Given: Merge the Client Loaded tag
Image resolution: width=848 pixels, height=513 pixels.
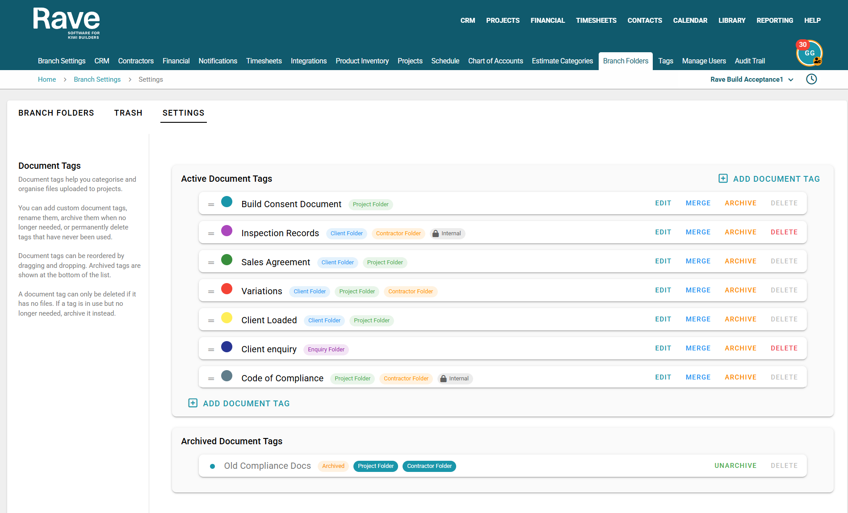Looking at the screenshot, I should click(x=698, y=319).
